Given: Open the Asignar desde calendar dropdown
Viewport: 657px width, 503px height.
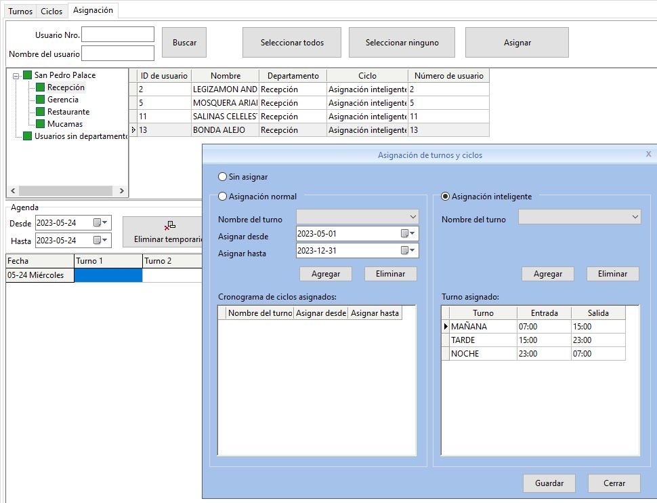Looking at the screenshot, I should [408, 233].
